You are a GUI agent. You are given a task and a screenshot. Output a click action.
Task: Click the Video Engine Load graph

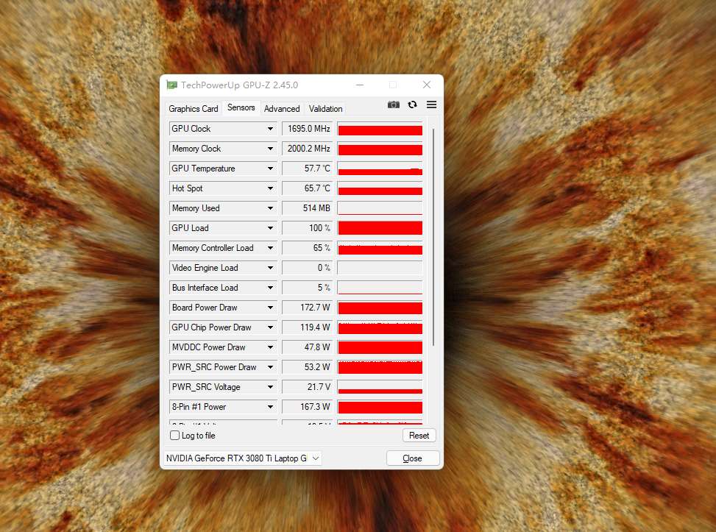(x=380, y=268)
